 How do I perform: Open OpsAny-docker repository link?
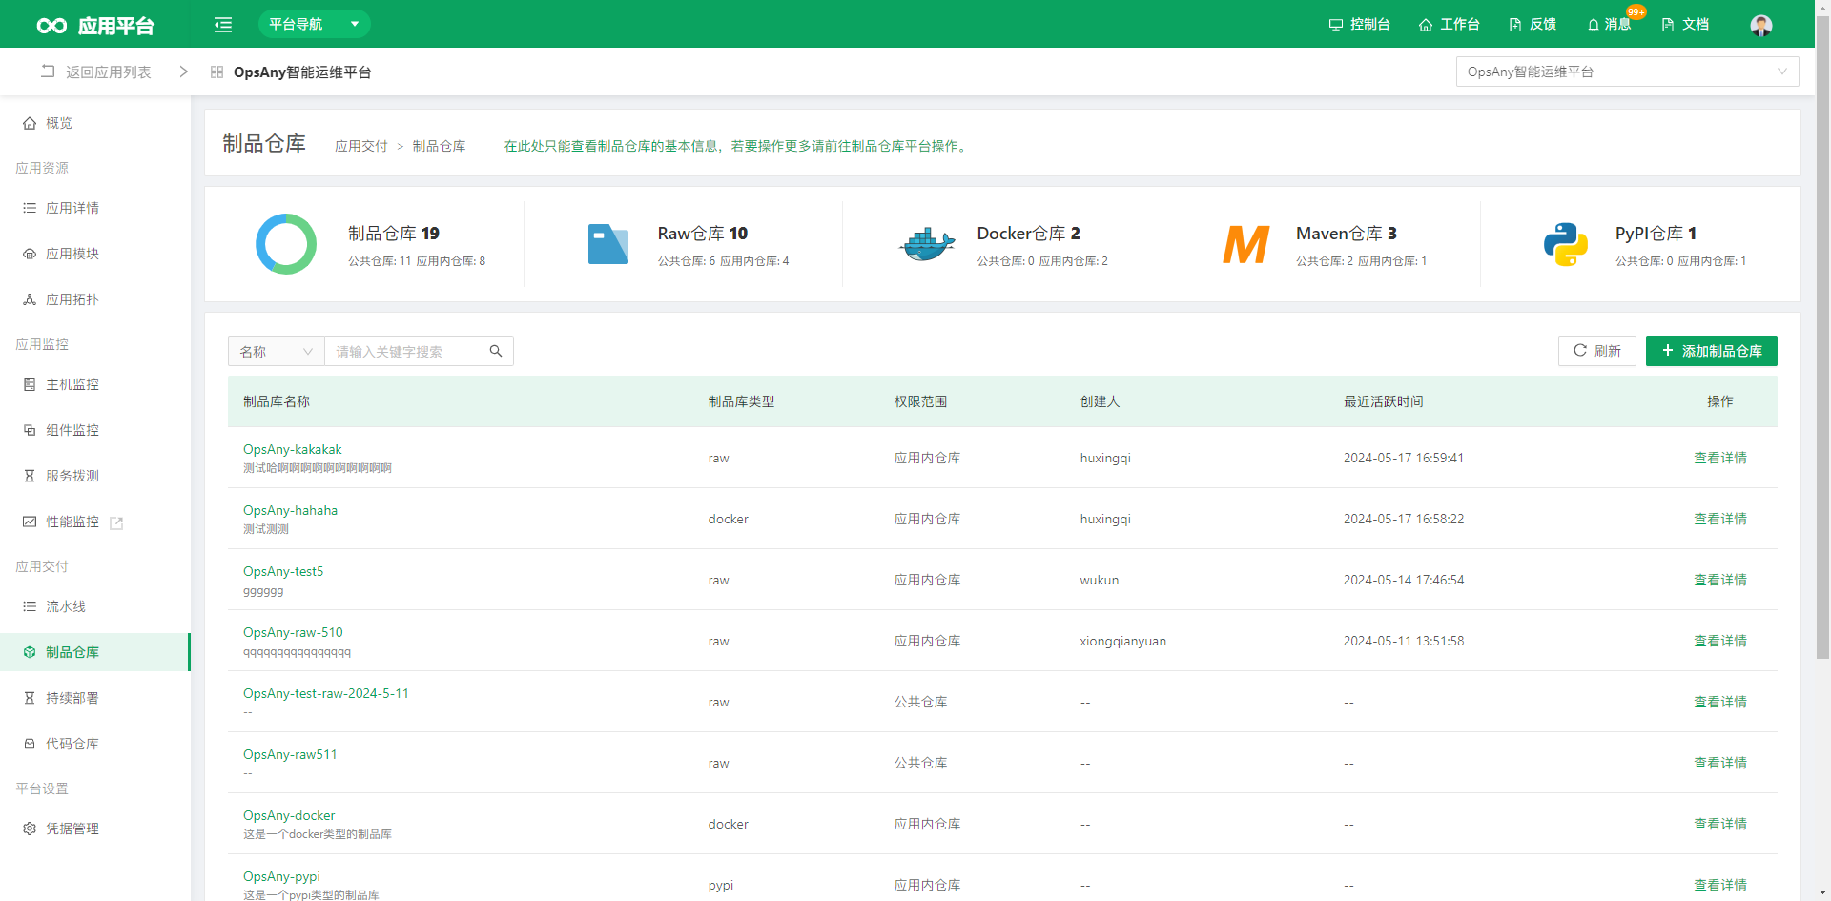(x=289, y=815)
